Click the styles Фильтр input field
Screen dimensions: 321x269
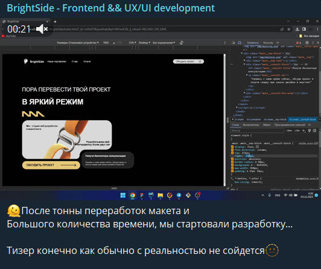257,130
